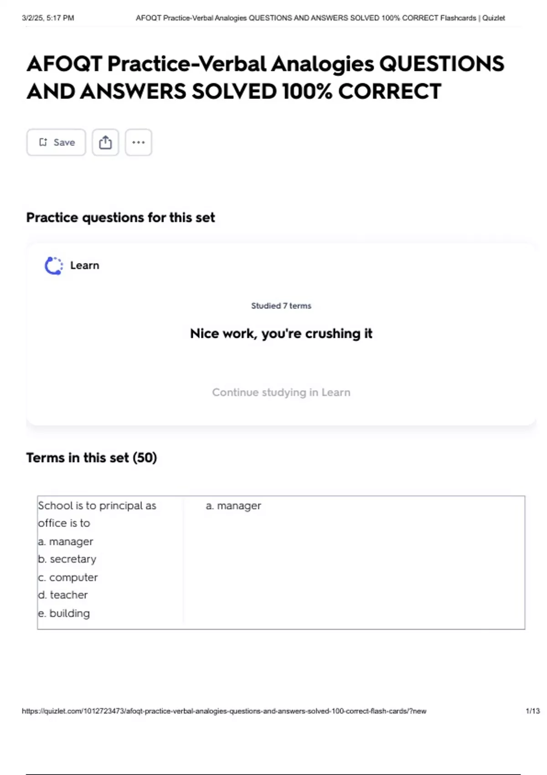This screenshot has width=547, height=775.
Task: Click the Learn label in practice card
Action: tap(84, 265)
